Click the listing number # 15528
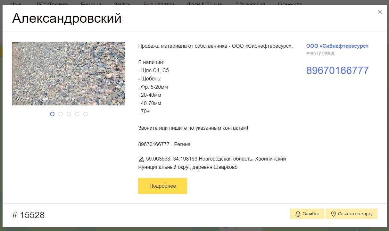The width and height of the screenshot is (389, 231). [28, 215]
